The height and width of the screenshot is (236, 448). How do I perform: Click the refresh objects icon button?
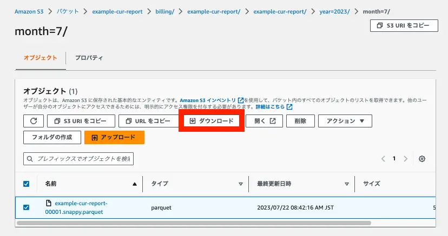point(33,121)
